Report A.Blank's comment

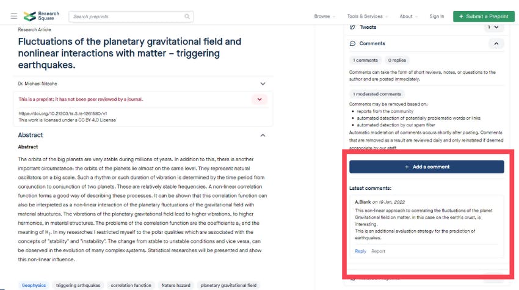coord(379,252)
